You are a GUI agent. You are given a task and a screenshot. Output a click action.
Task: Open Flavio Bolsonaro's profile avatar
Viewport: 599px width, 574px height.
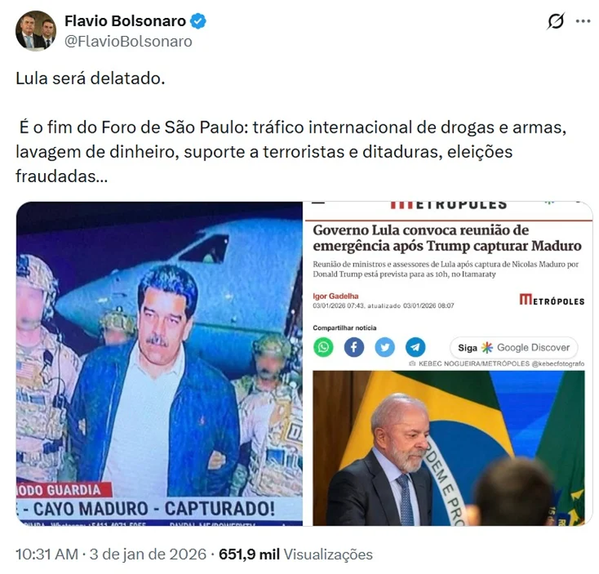click(35, 31)
